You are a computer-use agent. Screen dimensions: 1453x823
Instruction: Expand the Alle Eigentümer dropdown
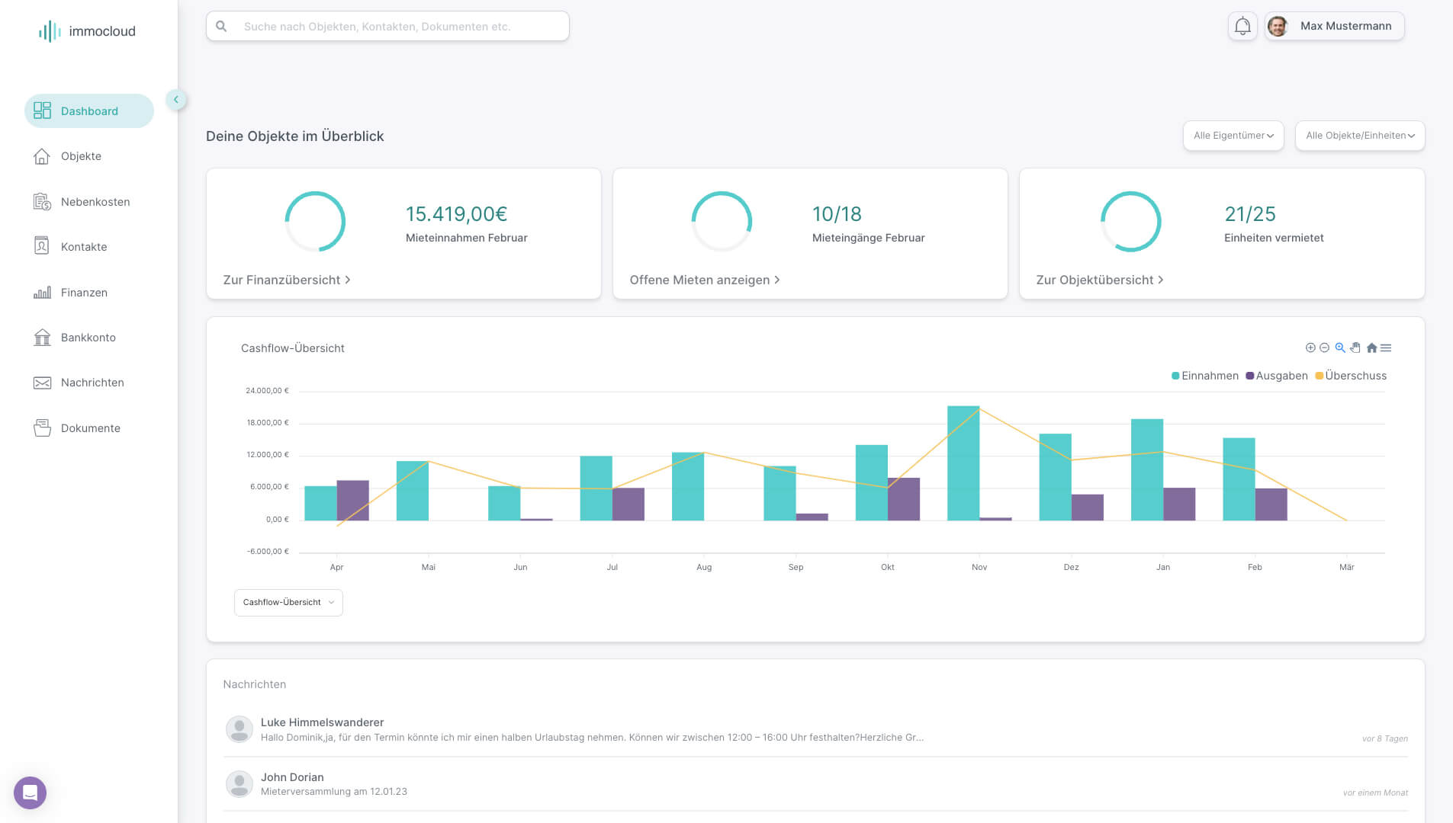click(1233, 136)
